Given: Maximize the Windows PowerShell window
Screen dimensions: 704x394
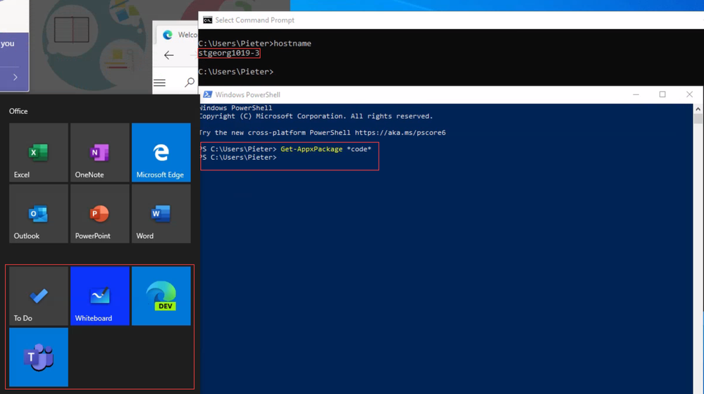Looking at the screenshot, I should coord(662,94).
